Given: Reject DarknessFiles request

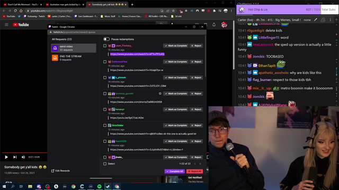Looking at the screenshot, I should [x=196, y=62].
